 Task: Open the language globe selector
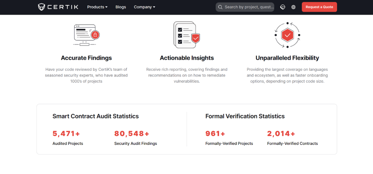click(x=293, y=7)
